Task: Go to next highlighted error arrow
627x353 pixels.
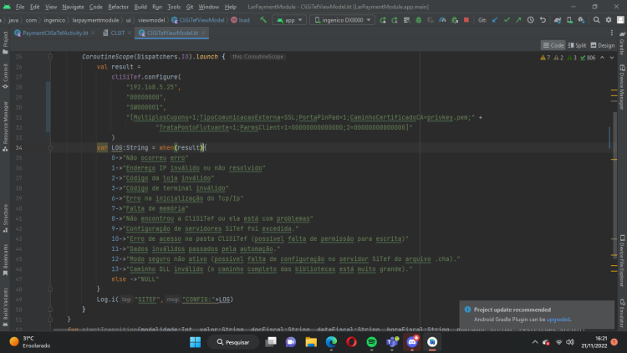Action: point(612,58)
